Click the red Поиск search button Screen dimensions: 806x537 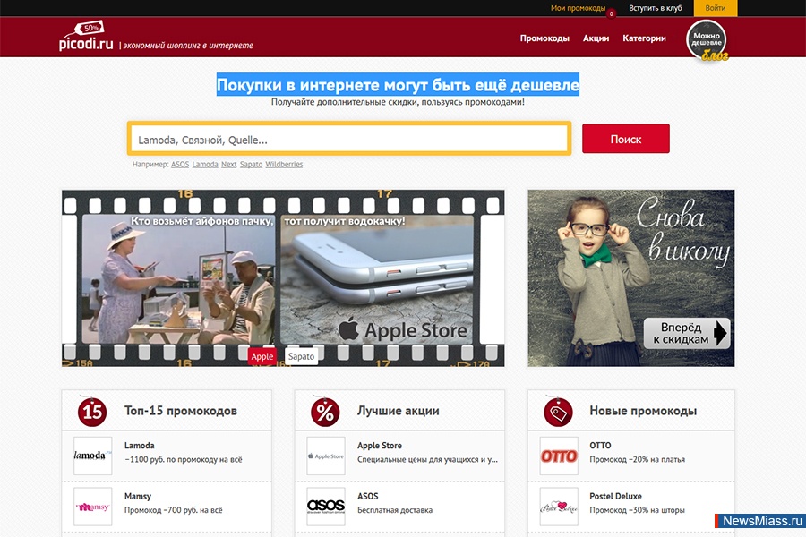click(x=625, y=139)
